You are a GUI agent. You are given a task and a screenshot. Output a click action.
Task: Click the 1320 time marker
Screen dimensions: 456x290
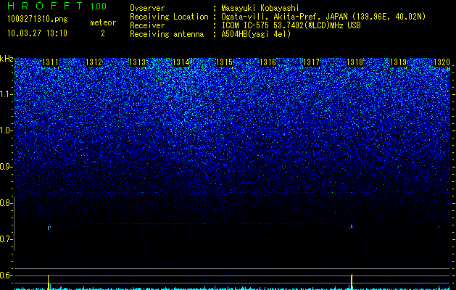click(x=442, y=62)
